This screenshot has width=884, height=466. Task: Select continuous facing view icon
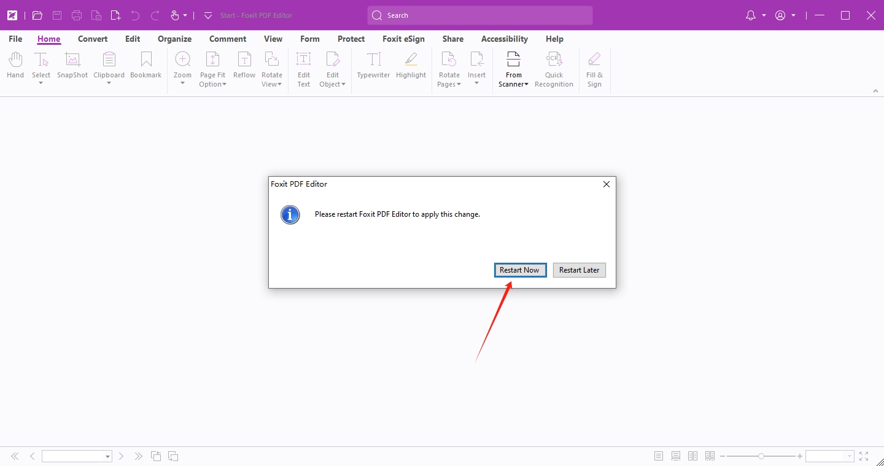pos(710,456)
